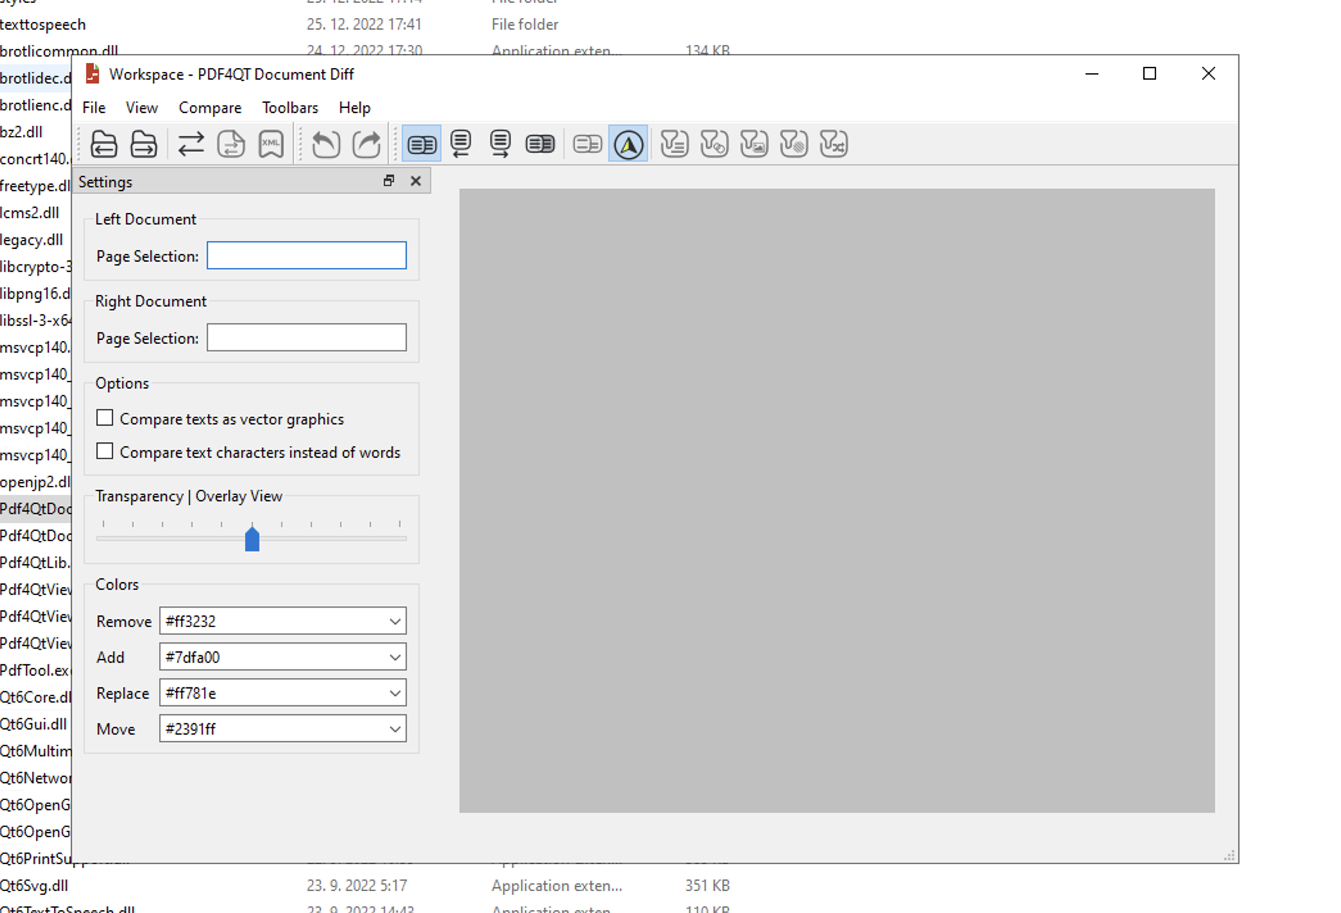The height and width of the screenshot is (913, 1341).
Task: Open the Remove color dropdown
Action: (394, 621)
